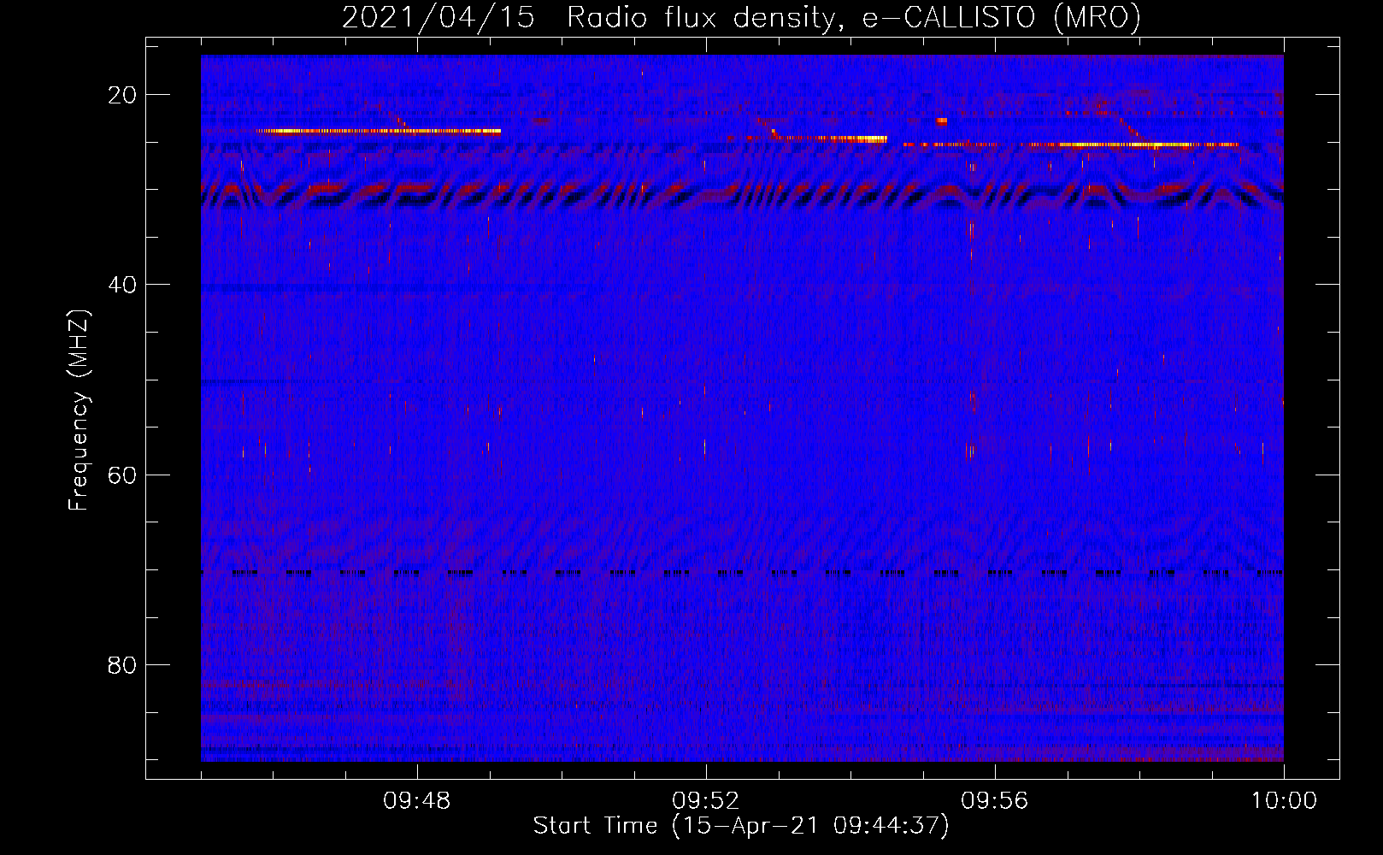This screenshot has height=855, width=1383.
Task: Click the 40 MHz frequency tick label
Action: pos(122,285)
